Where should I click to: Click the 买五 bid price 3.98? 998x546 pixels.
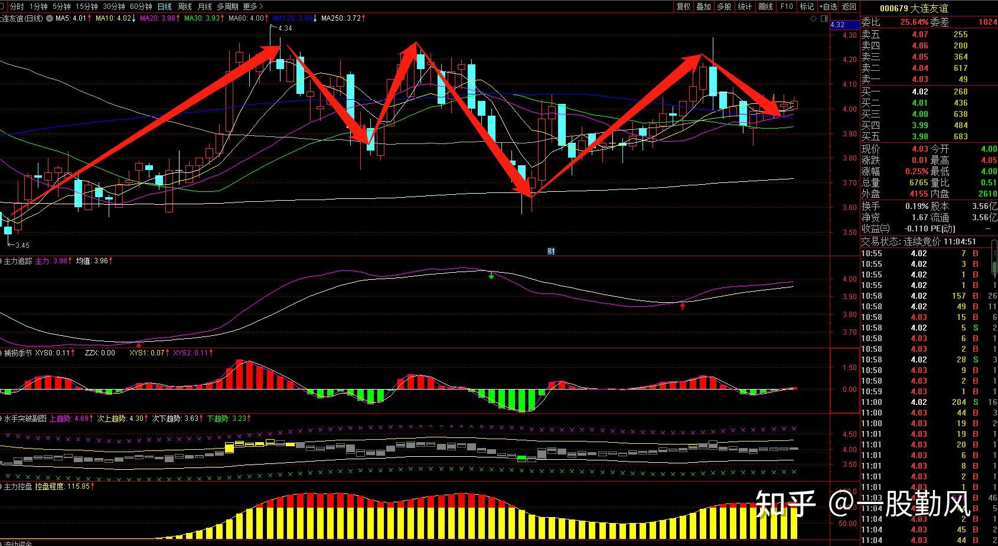[920, 136]
